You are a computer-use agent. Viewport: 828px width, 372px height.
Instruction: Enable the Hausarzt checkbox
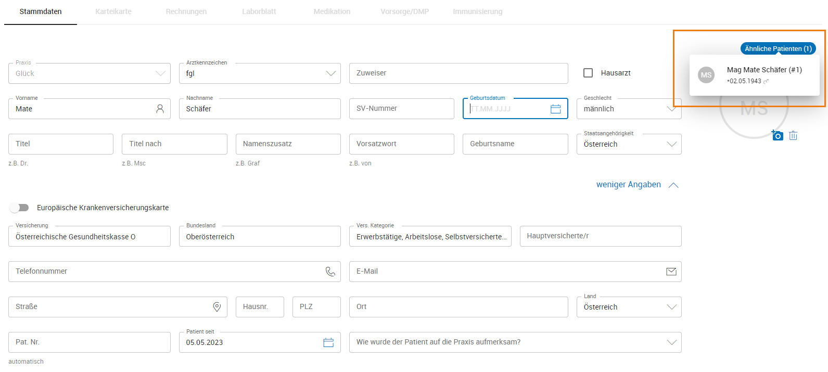(x=588, y=73)
